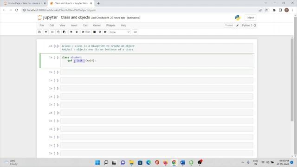Switch to the Home Page browser tab
The image size is (297, 167).
[x=25, y=3]
